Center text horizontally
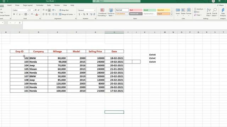Image resolution: width=227 pixels, height=127 pixels. point(46,14)
